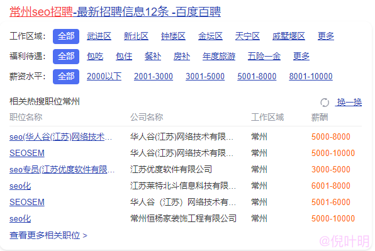Click the 换一换 link

click(x=349, y=103)
